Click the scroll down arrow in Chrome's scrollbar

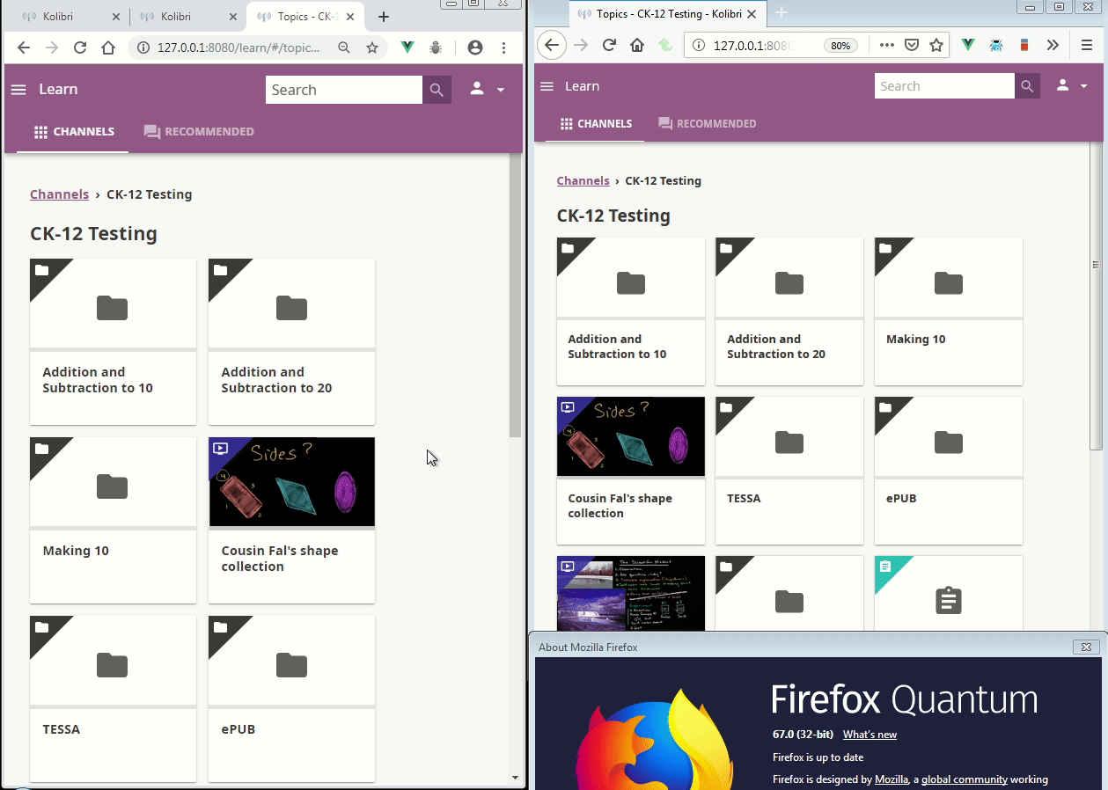(515, 778)
